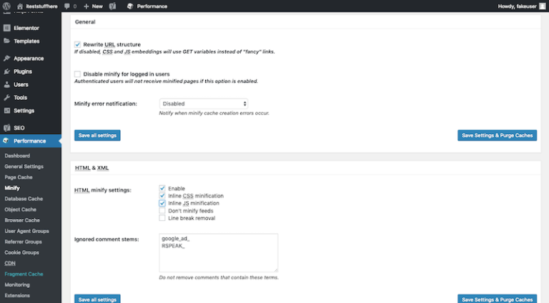The width and height of the screenshot is (549, 303).
Task: Click Save all settings in General section
Action: tap(97, 135)
